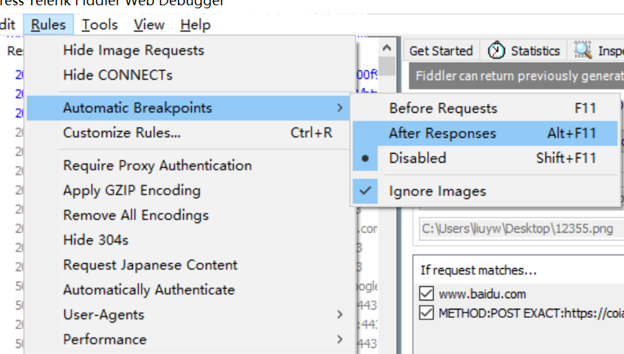The height and width of the screenshot is (354, 624).
Task: Uncheck METHOD:POST EXACT rule checkbox
Action: coord(426,313)
